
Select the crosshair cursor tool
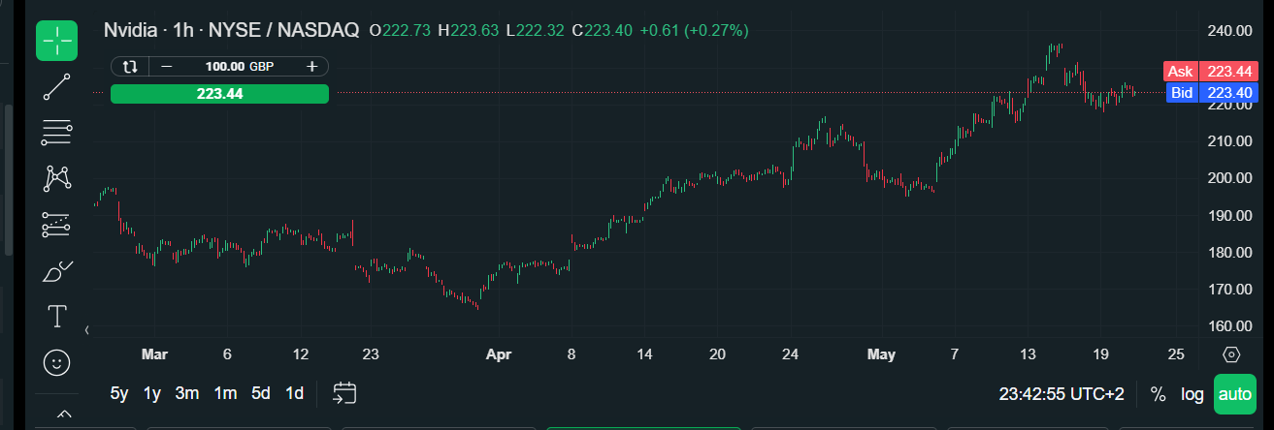pyautogui.click(x=57, y=41)
